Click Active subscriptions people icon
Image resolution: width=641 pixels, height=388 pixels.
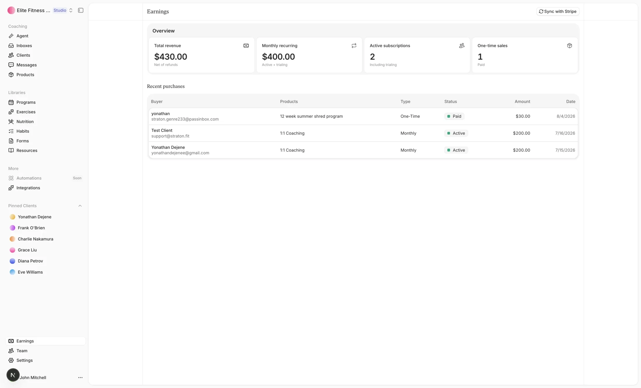tap(462, 46)
